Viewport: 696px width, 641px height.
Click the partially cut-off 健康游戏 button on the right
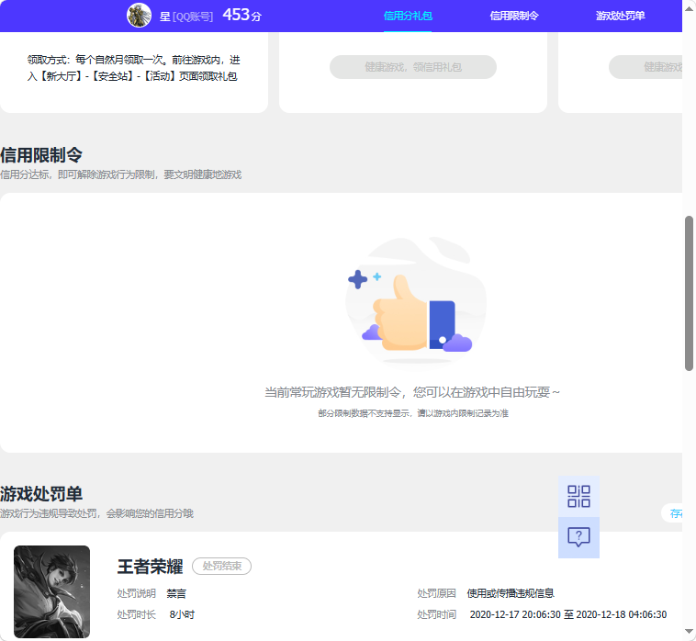pyautogui.click(x=645, y=67)
